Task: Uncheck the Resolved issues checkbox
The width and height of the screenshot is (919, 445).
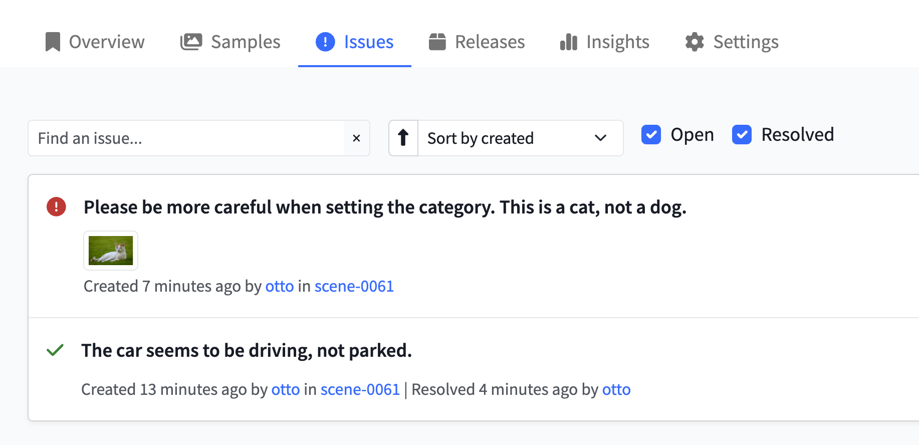Action: tap(742, 135)
